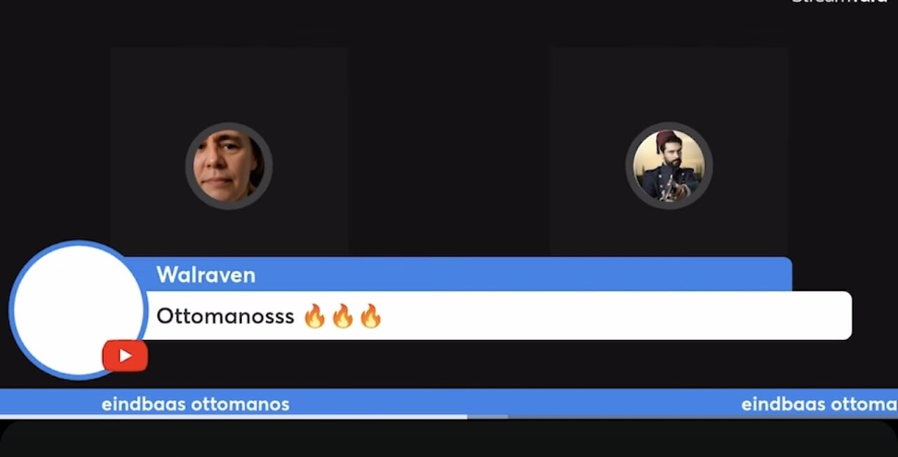Screen dimensions: 898x457
Task: Click the empty white area of comment bubble
Action: point(617,316)
